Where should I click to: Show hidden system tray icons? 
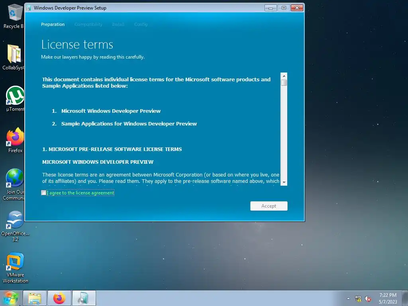pyautogui.click(x=348, y=298)
